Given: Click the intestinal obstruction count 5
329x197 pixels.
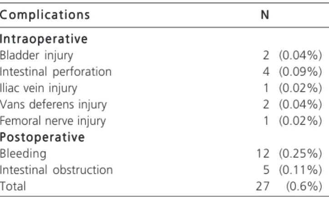Looking at the screenshot, I should pos(266,170).
